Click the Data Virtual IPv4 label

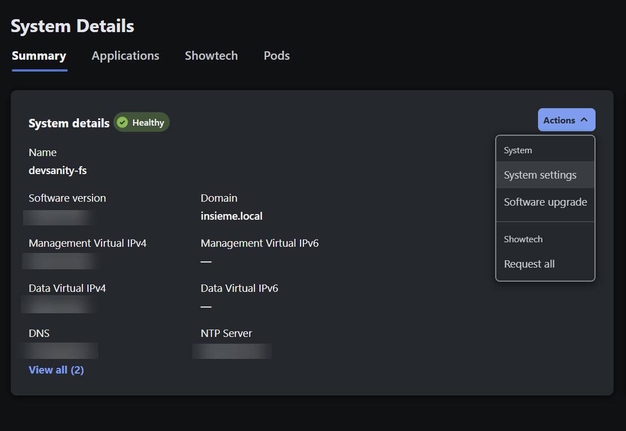[68, 288]
